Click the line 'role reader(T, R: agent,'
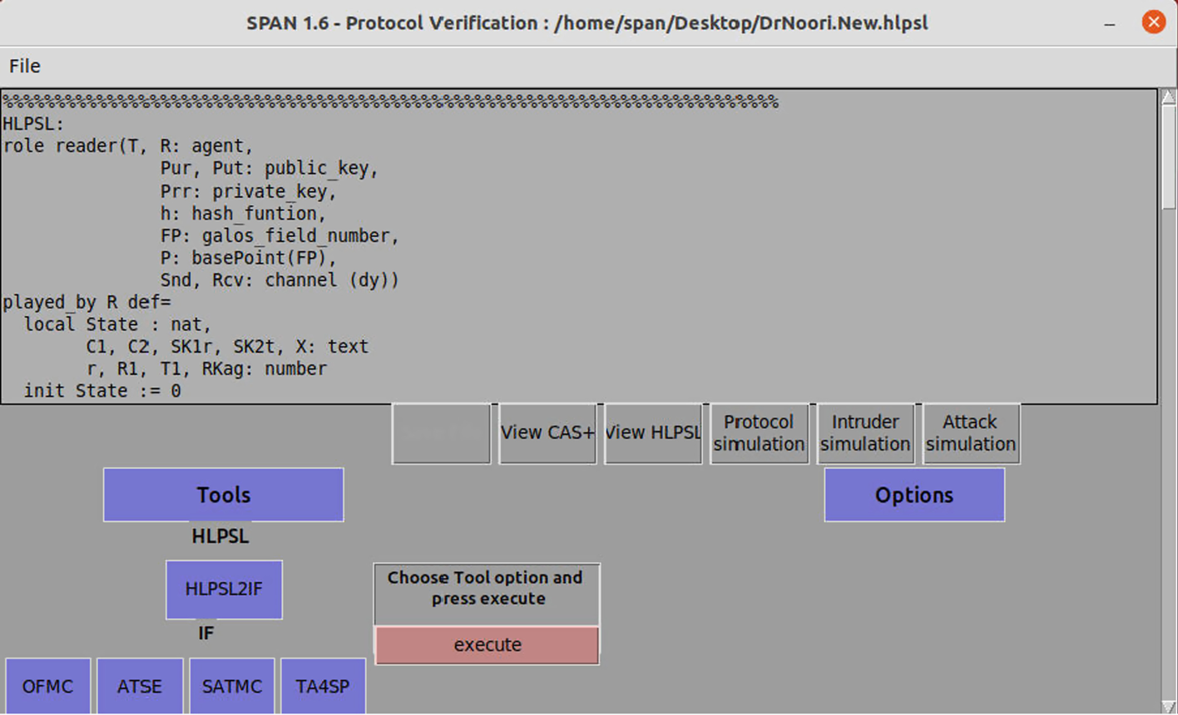 pyautogui.click(x=127, y=146)
